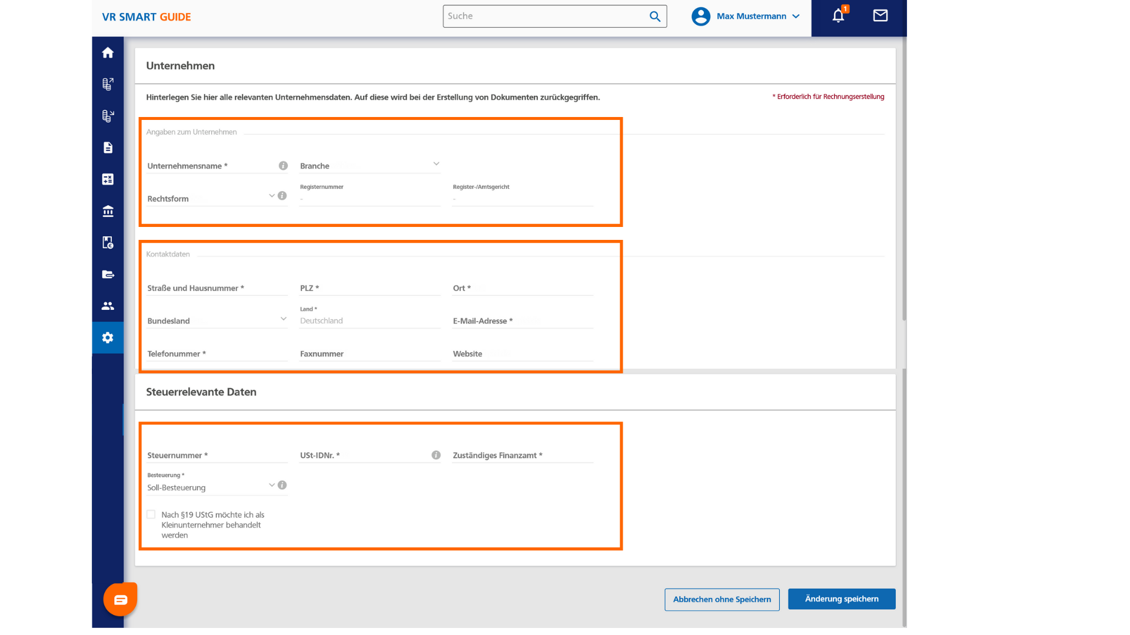Viewport: 1130px width, 635px height.
Task: Open the orange chat bubble button
Action: coord(120,599)
